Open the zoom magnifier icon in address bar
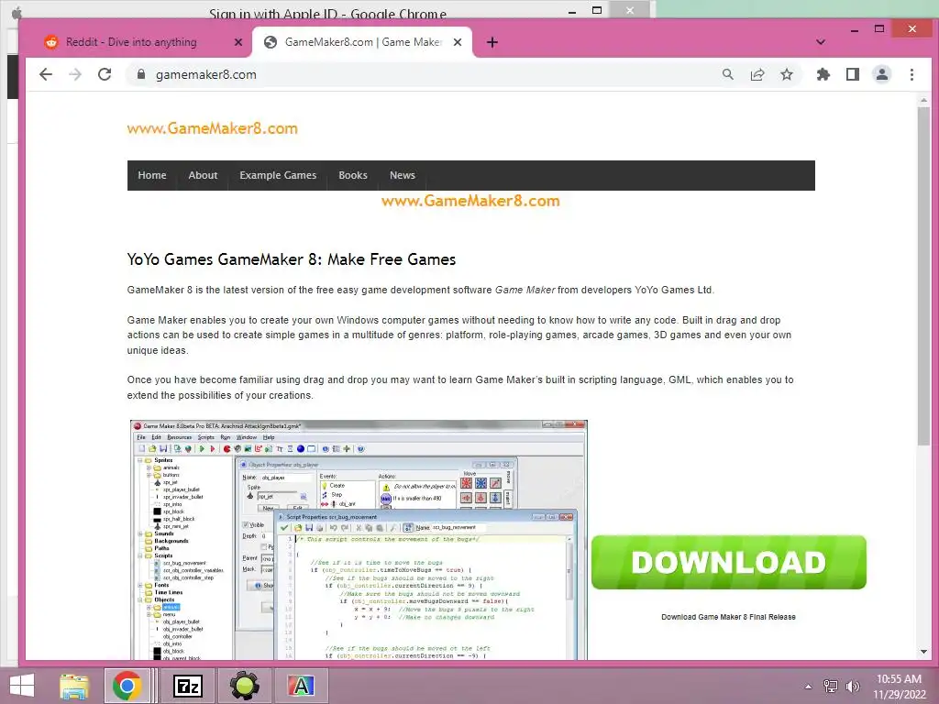 click(727, 74)
